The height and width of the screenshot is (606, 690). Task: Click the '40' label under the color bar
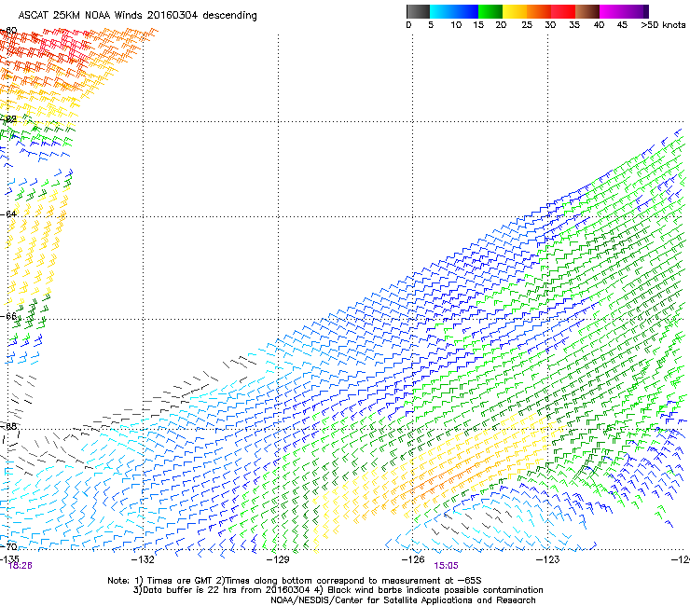(x=599, y=25)
